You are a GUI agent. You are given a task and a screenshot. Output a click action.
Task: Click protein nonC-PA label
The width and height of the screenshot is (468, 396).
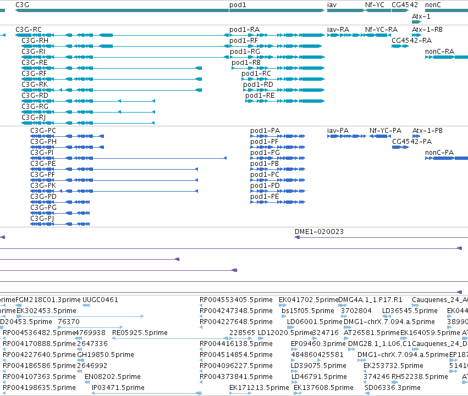pos(439,153)
